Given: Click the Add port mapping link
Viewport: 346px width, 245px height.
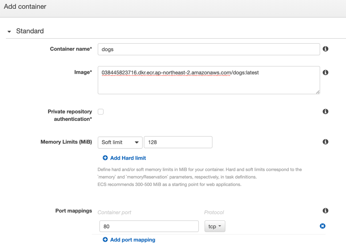Looking at the screenshot, I should (x=133, y=240).
